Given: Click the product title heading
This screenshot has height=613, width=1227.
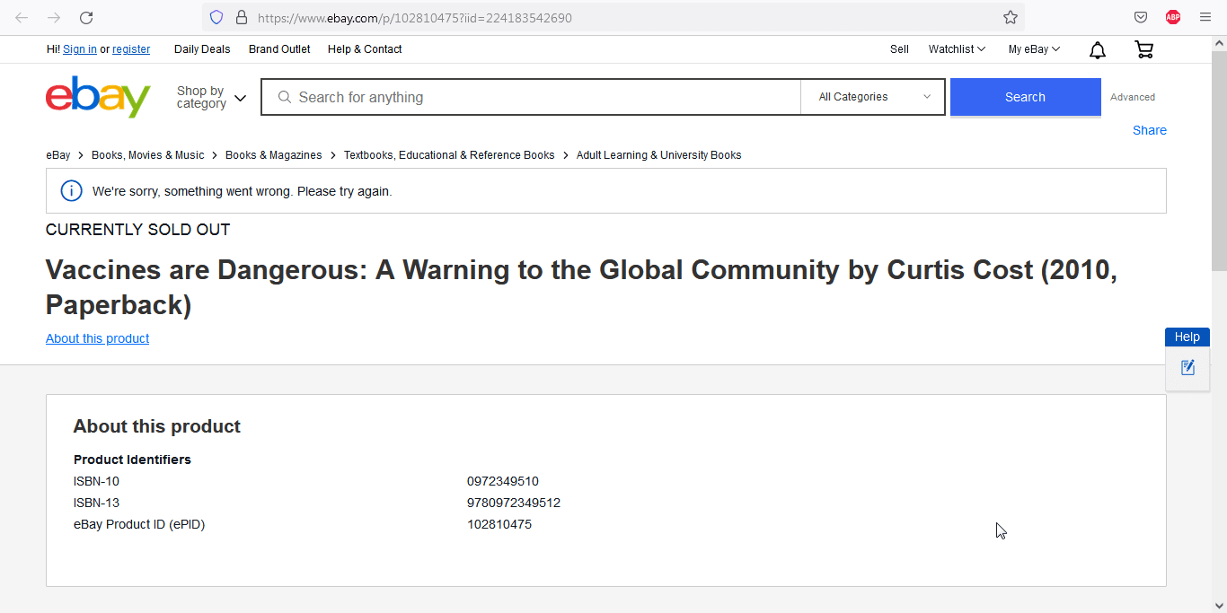Looking at the screenshot, I should (581, 287).
